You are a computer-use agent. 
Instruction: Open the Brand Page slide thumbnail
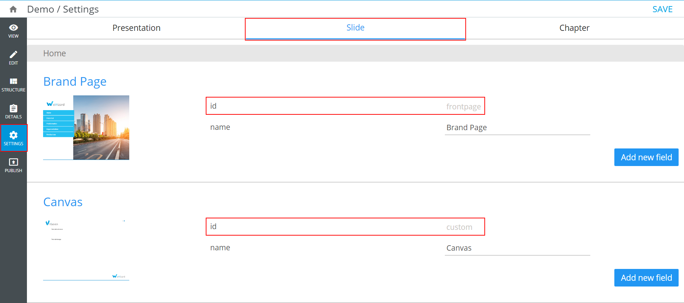tap(86, 128)
